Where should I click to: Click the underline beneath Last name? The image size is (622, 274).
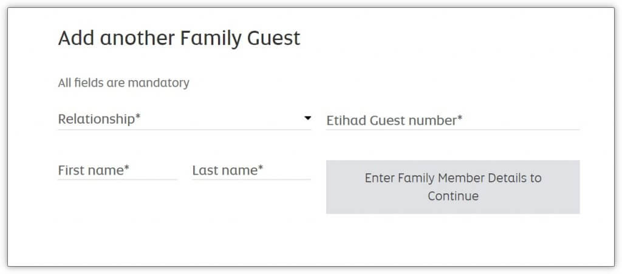(x=251, y=179)
